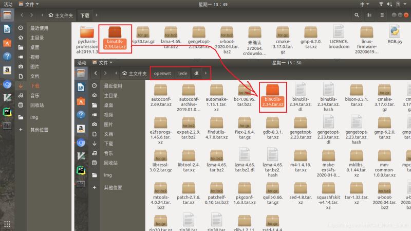Click the 未确认 272064.crdownload file
Screen dimensions: 411x231
pyautogui.click(x=255, y=32)
